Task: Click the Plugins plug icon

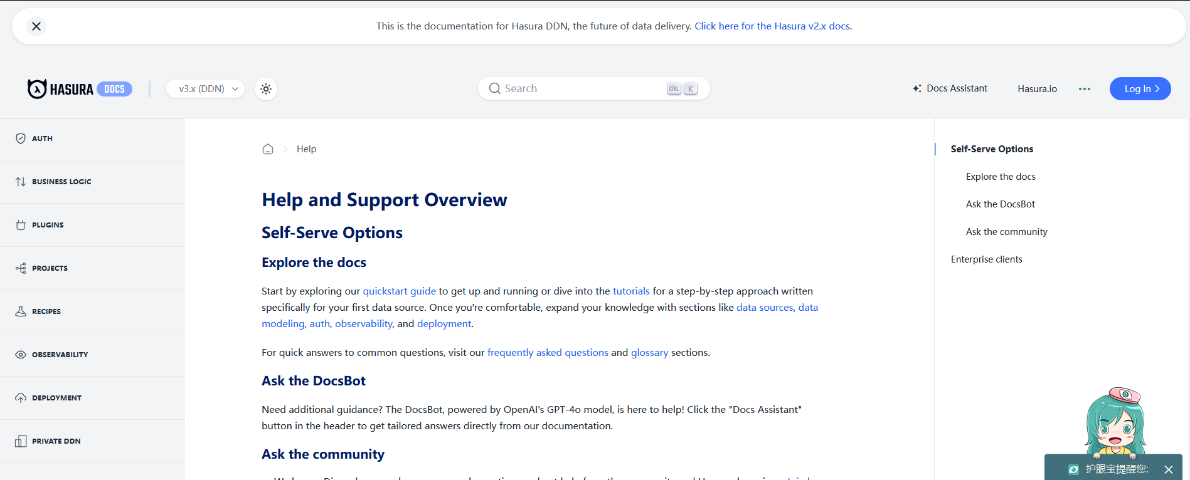Action: click(21, 225)
